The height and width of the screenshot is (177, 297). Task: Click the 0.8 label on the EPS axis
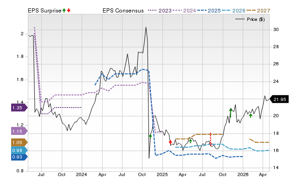(x=20, y=171)
